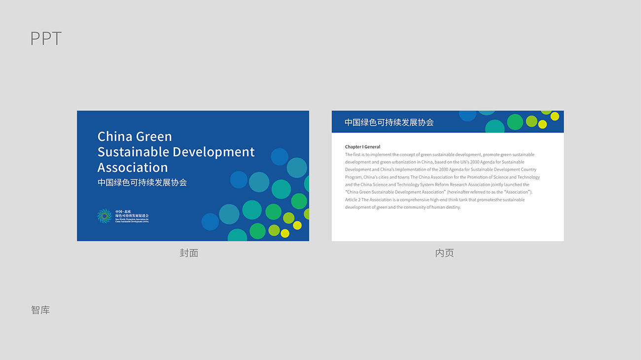This screenshot has width=641, height=360.
Task: Click the leftmost blue circle on cover slide
Action: click(x=210, y=222)
